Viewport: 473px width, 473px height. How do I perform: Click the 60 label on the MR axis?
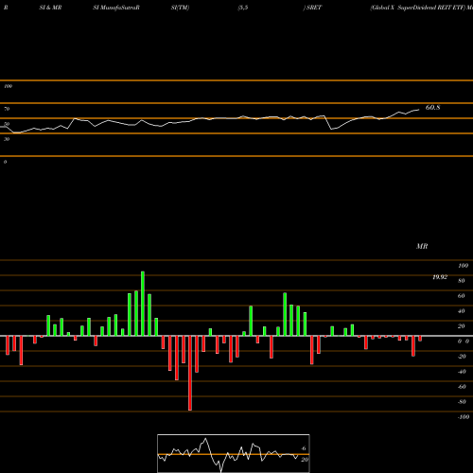pyautogui.click(x=461, y=296)
